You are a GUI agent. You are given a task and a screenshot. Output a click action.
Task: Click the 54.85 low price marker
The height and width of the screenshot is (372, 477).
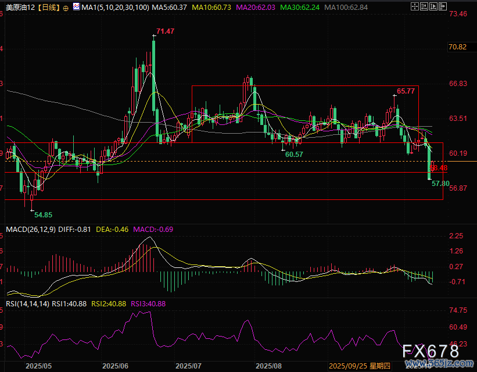pyautogui.click(x=43, y=214)
